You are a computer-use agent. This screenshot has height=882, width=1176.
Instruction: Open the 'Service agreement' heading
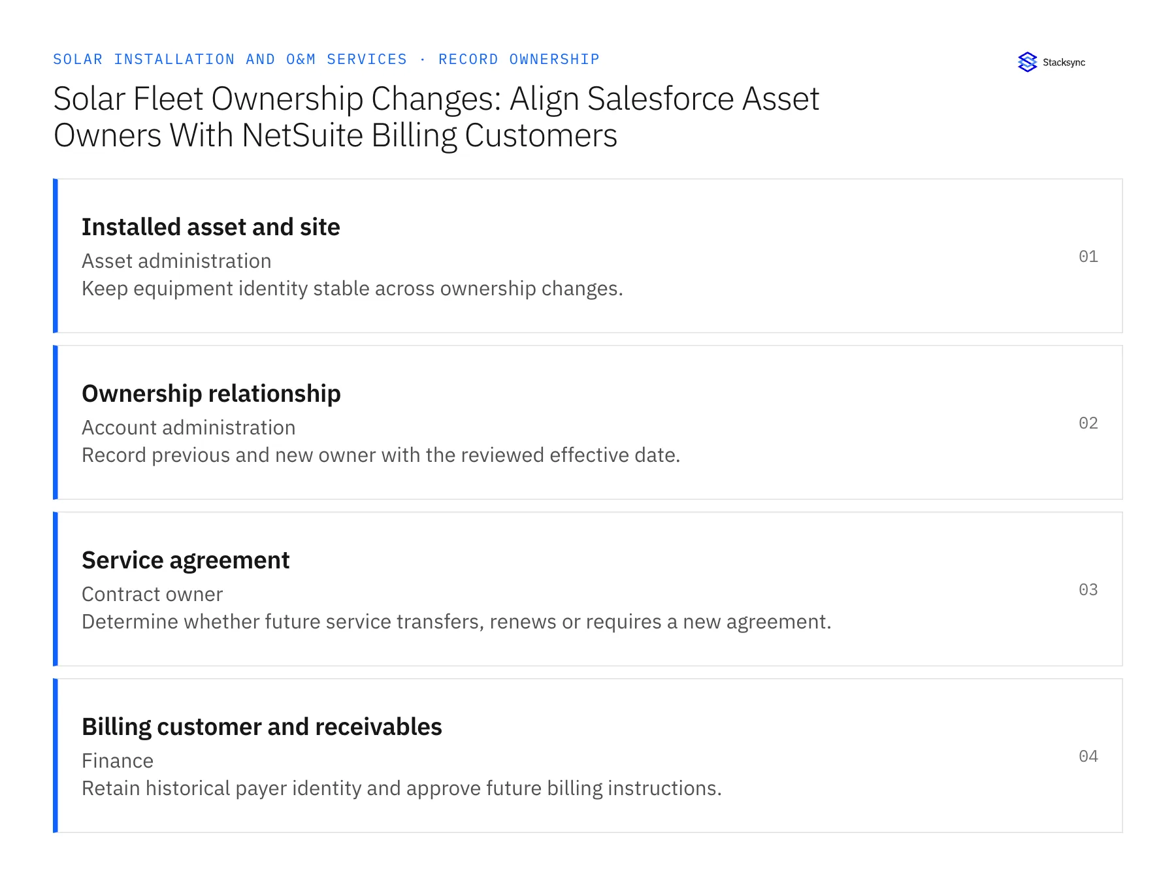186,560
